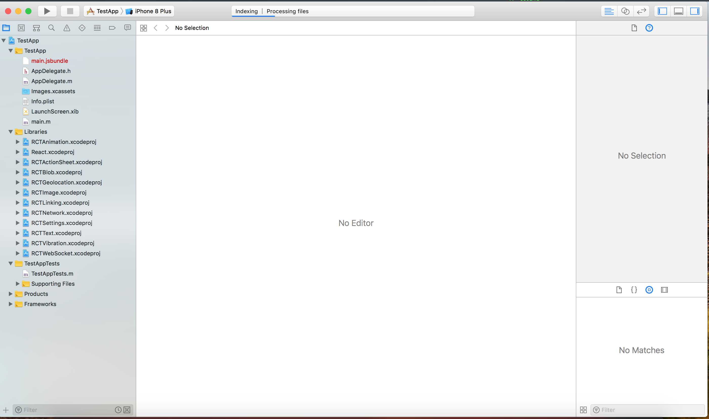Show the Debug navigator
This screenshot has width=709, height=419.
(x=97, y=28)
